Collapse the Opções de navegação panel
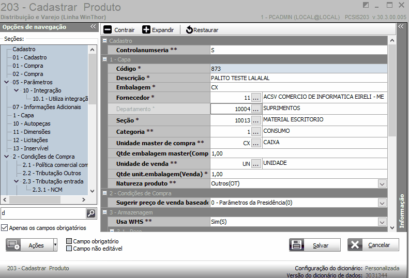This screenshot has width=409, height=278. (x=93, y=26)
